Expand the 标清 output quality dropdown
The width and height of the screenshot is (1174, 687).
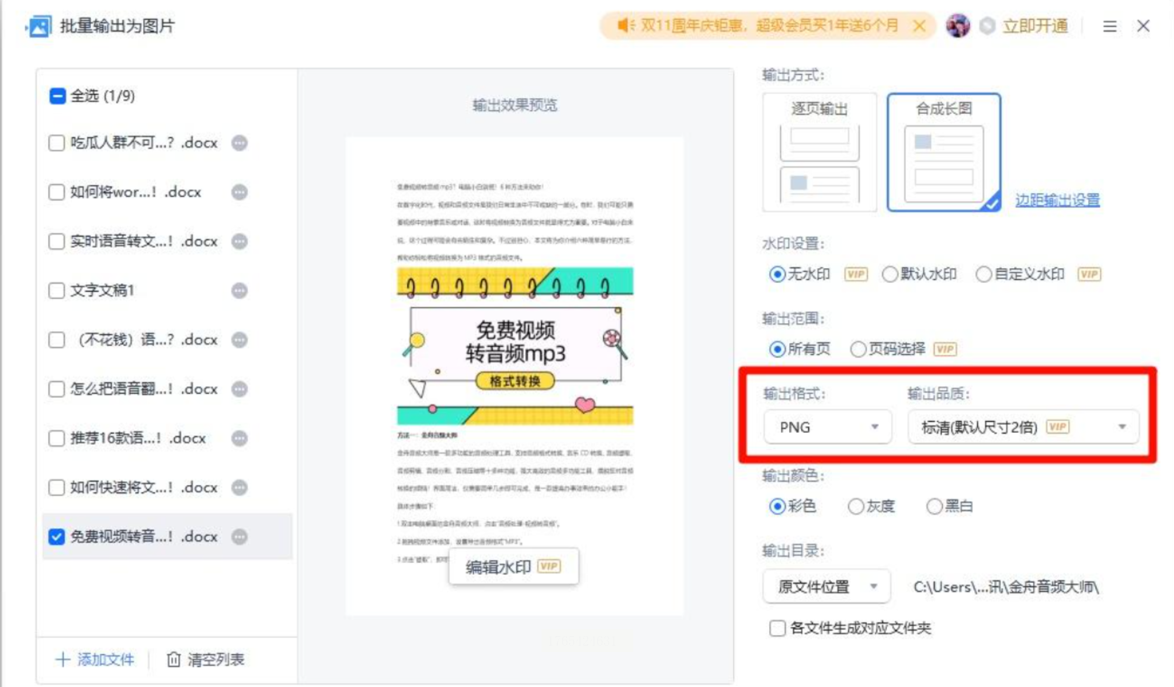(1023, 427)
